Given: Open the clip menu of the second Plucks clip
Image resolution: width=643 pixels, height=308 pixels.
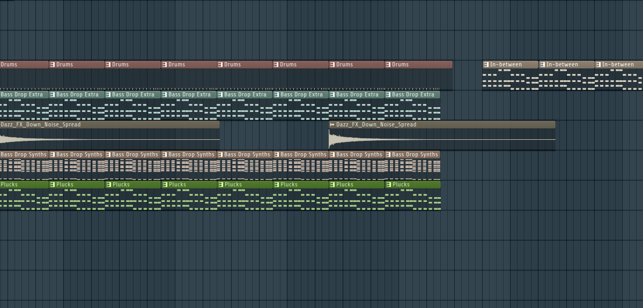Looking at the screenshot, I should point(53,185).
